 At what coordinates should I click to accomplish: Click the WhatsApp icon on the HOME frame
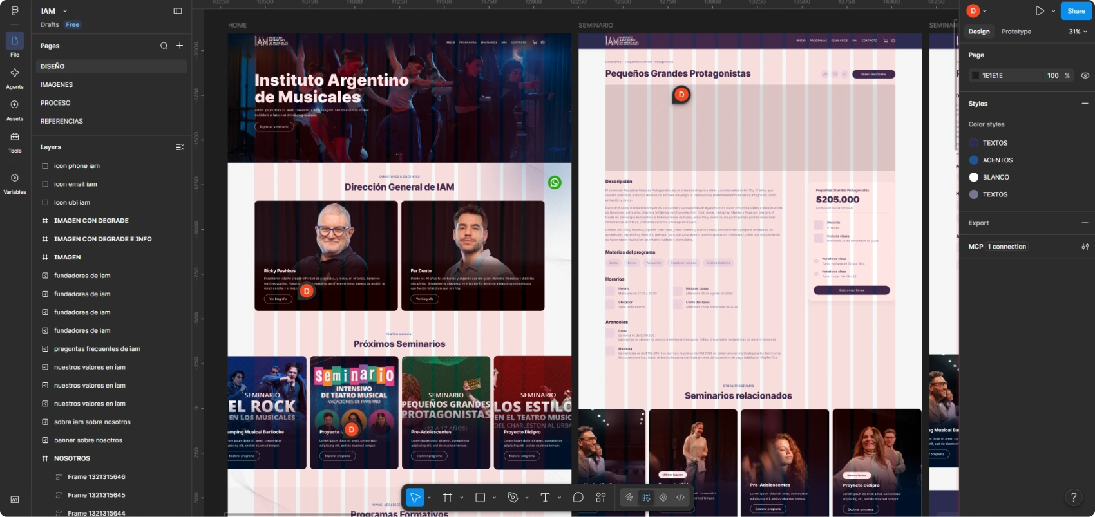[x=555, y=182]
